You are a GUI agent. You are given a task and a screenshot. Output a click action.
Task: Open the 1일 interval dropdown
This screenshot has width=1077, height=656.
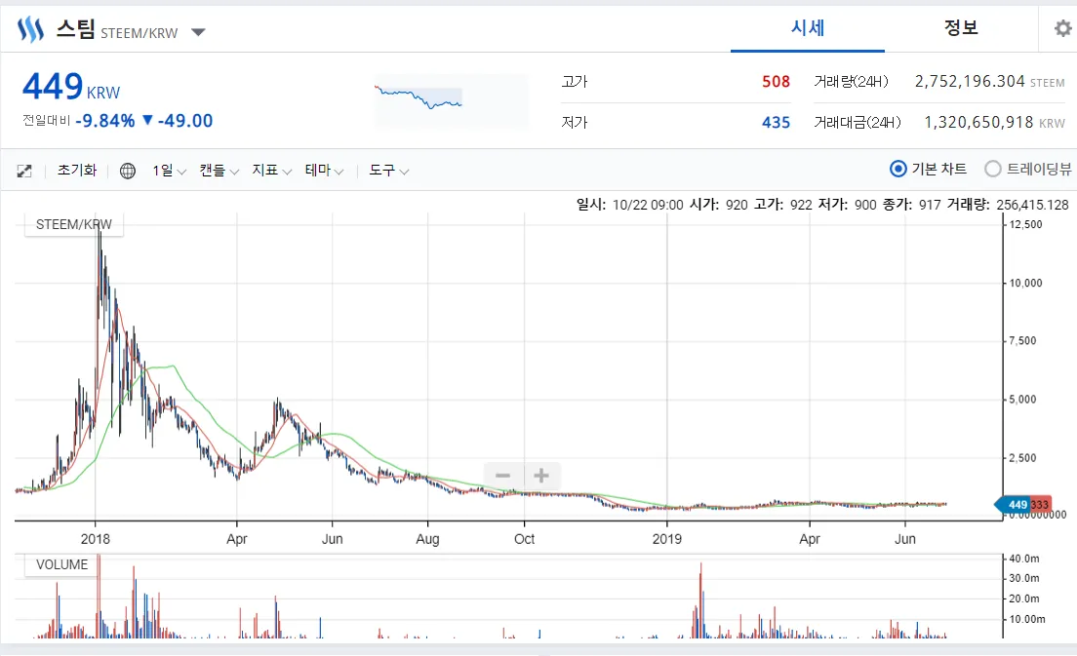pos(169,171)
